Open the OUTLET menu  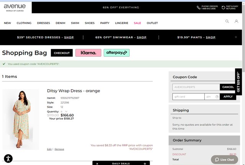click(152, 23)
